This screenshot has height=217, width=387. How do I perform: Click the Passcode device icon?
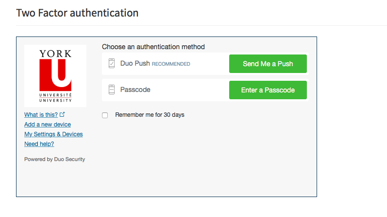(112, 90)
